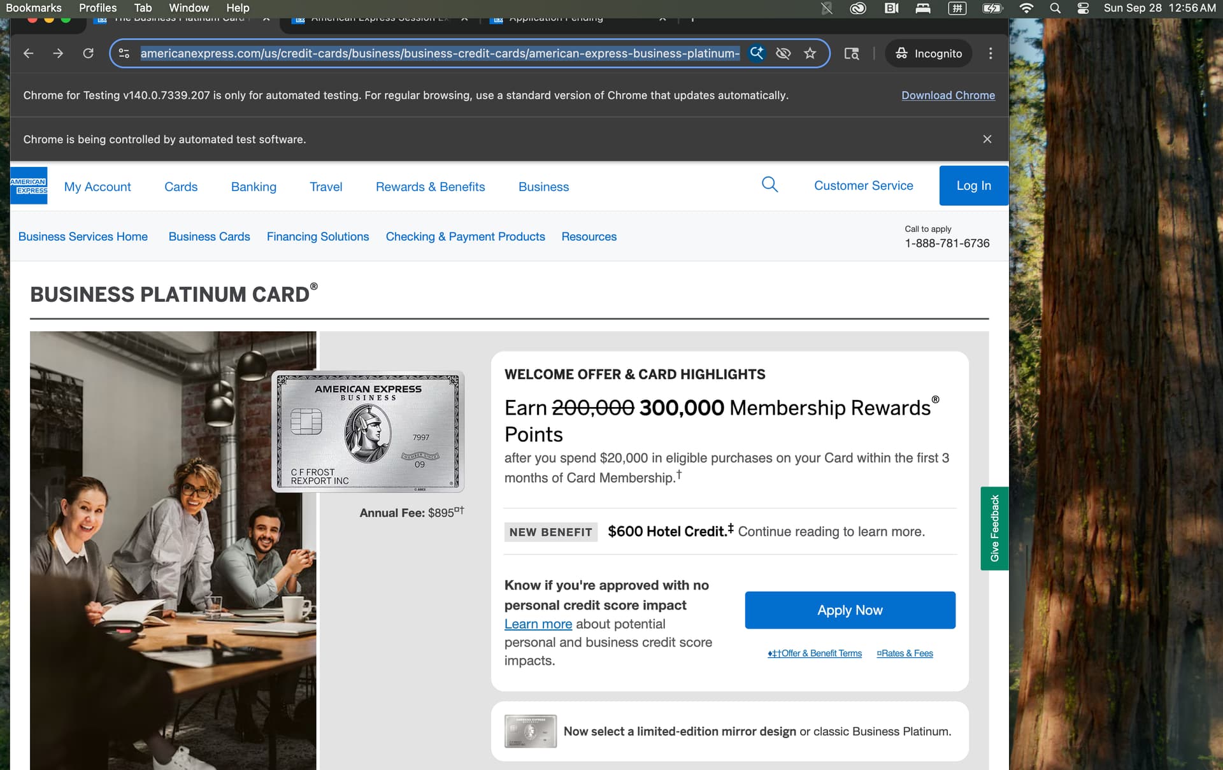The image size is (1223, 770).
Task: Click the site information icon in address bar
Action: [x=124, y=53]
